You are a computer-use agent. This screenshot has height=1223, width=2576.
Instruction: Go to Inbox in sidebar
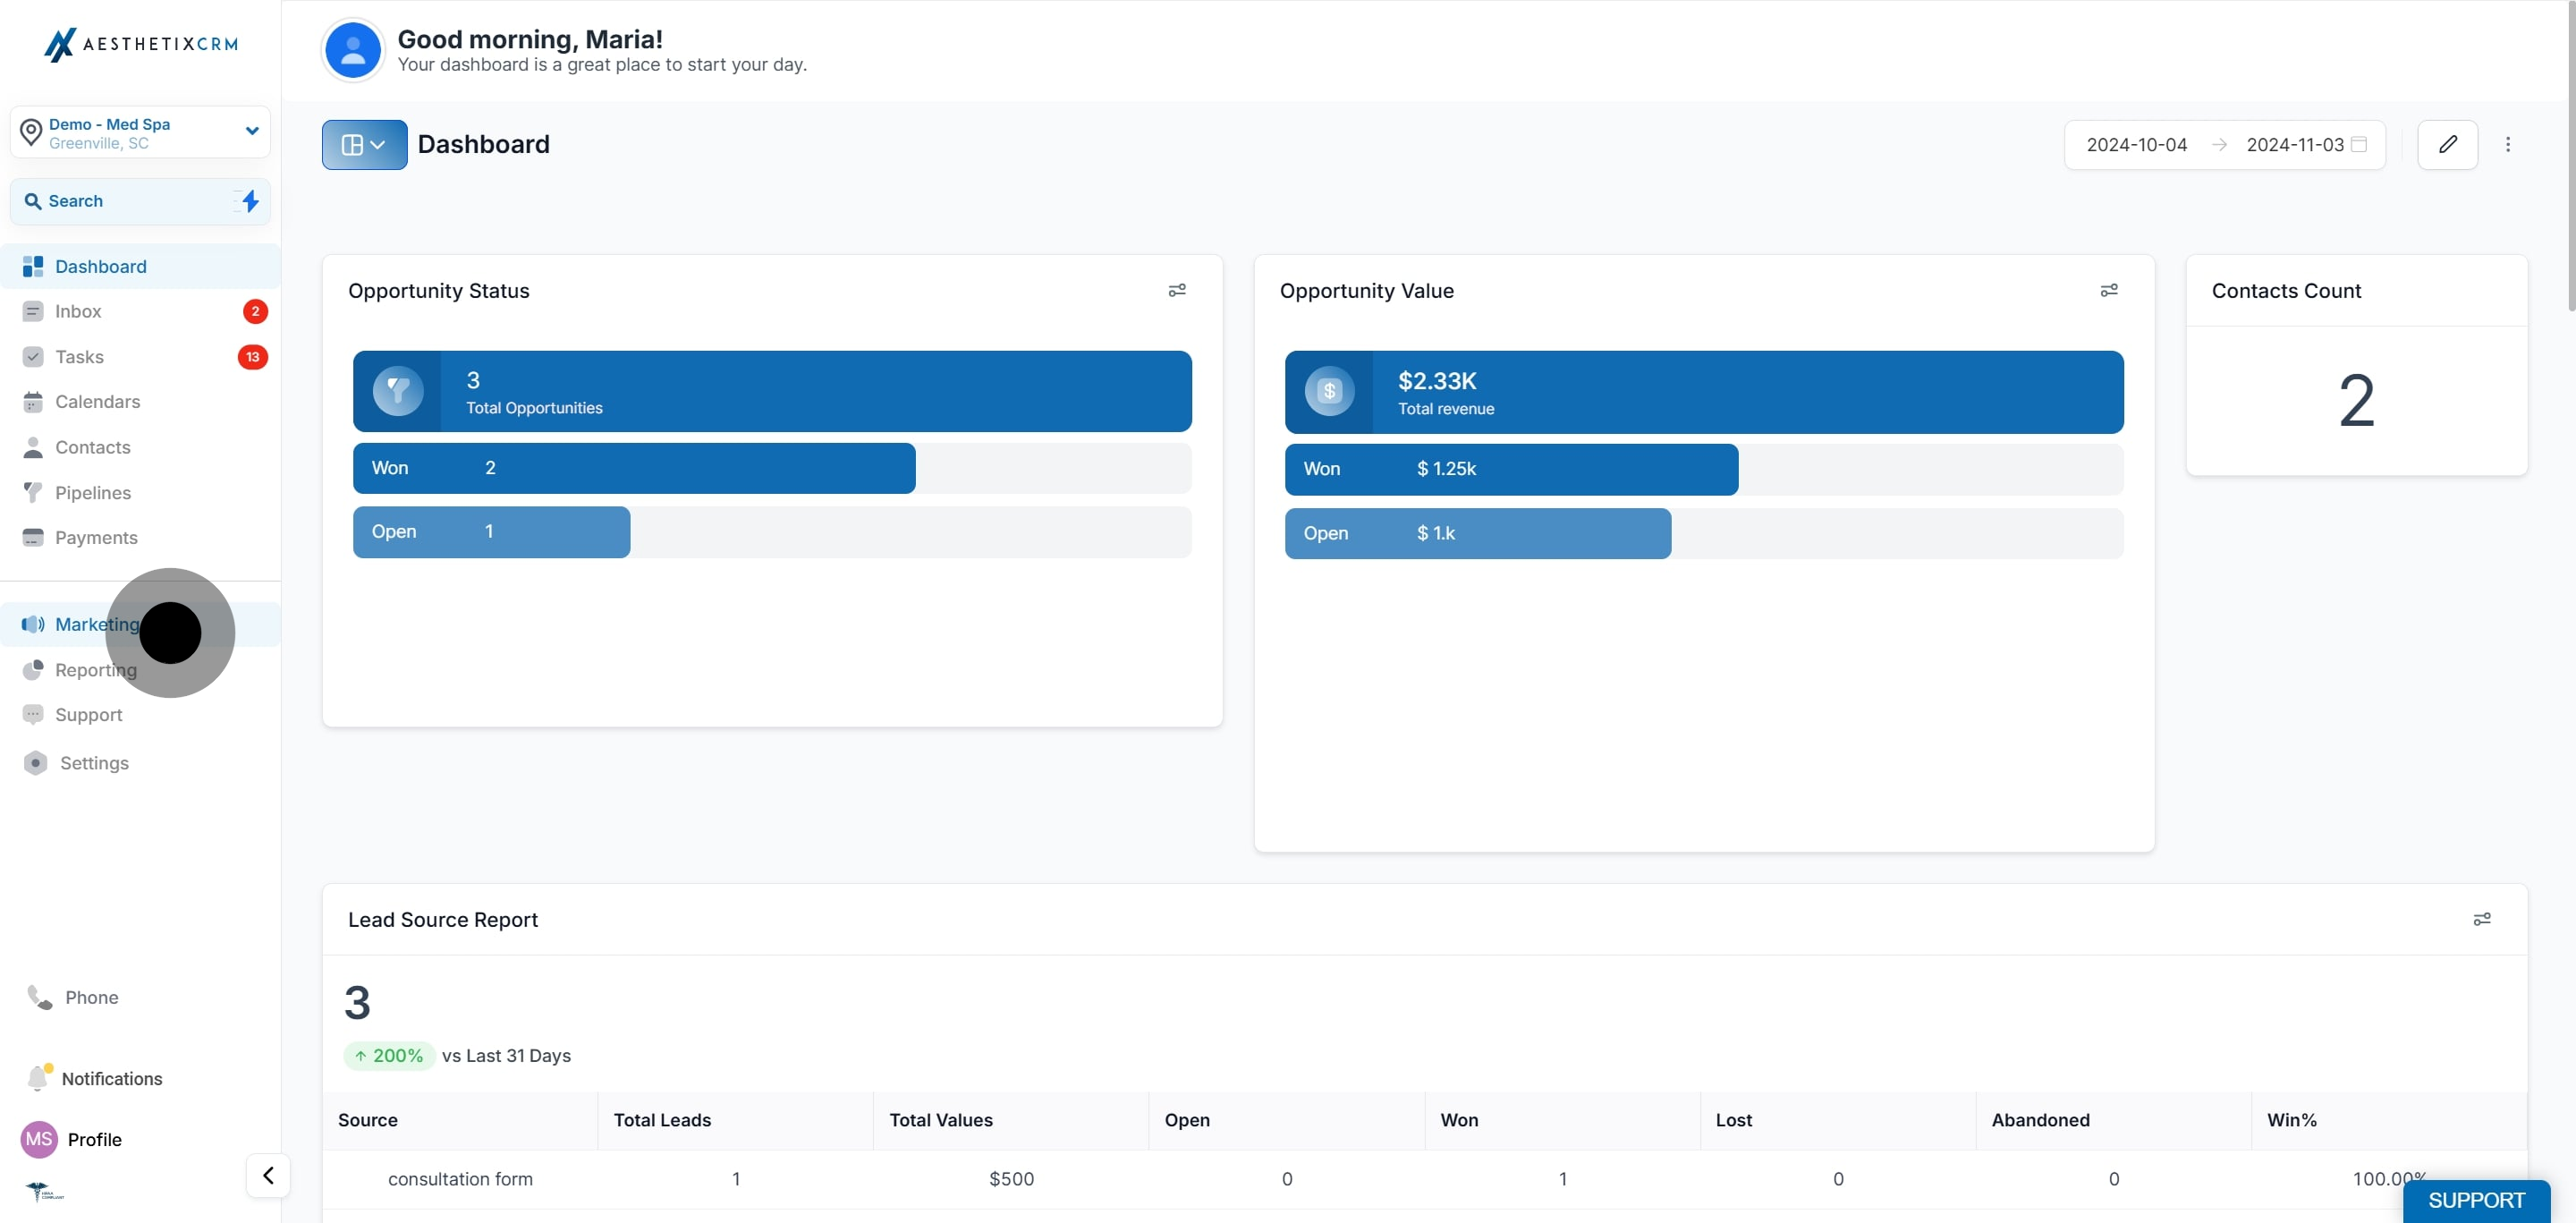pyautogui.click(x=78, y=311)
